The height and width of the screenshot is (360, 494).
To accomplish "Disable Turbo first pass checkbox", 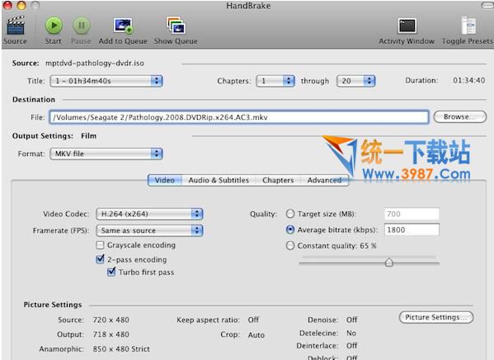I will [111, 272].
